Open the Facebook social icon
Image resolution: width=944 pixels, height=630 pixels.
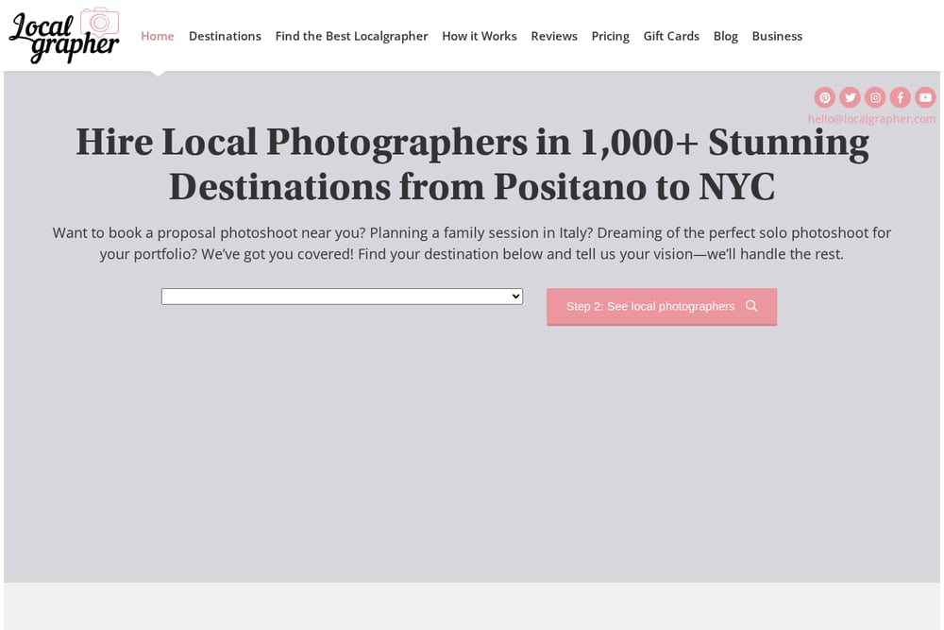pos(900,97)
